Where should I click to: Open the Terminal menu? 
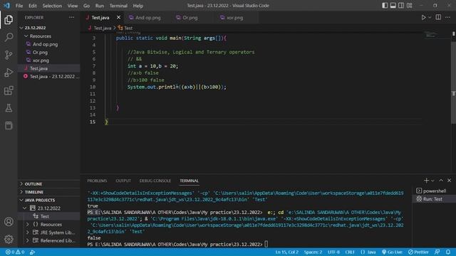pyautogui.click(x=118, y=6)
